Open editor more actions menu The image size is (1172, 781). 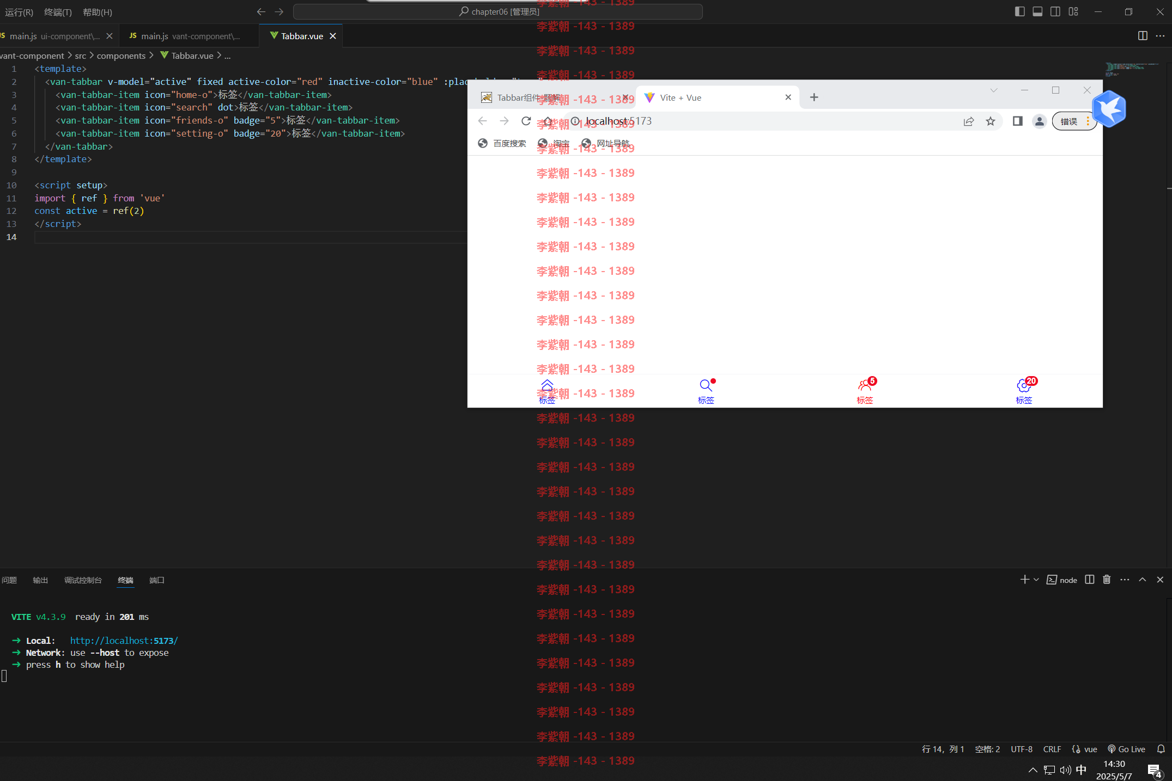point(1160,36)
